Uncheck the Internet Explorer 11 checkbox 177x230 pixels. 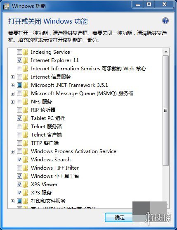(x=19, y=60)
